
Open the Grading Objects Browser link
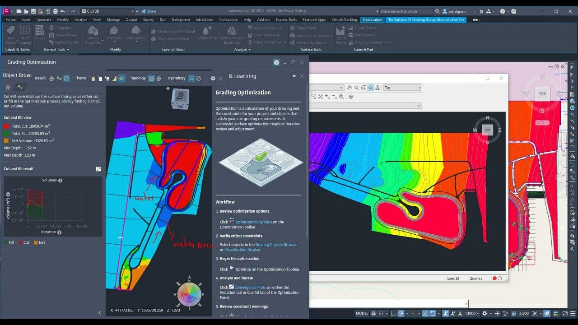click(277, 245)
